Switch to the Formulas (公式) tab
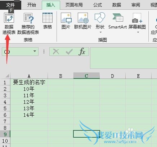Viewport: 157px width, 147px height. click(98, 5)
